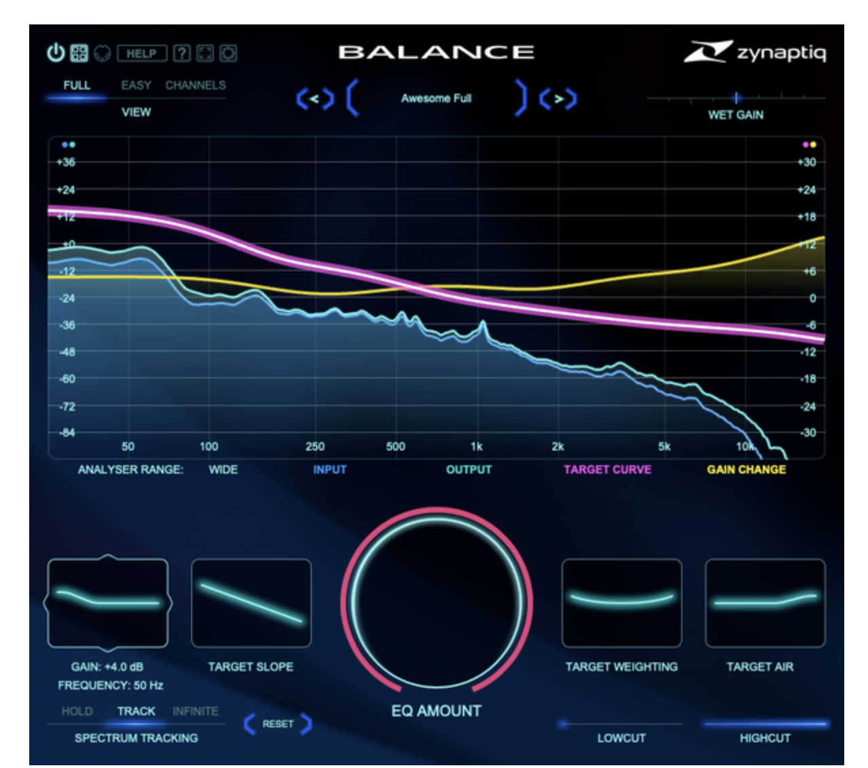Click the question mark icon
The width and height of the screenshot is (868, 768).
[x=181, y=53]
